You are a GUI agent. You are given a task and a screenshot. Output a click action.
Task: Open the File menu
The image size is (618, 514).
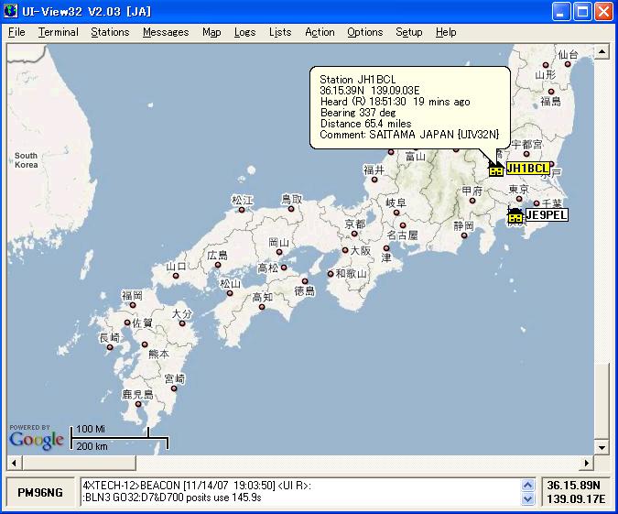16,32
